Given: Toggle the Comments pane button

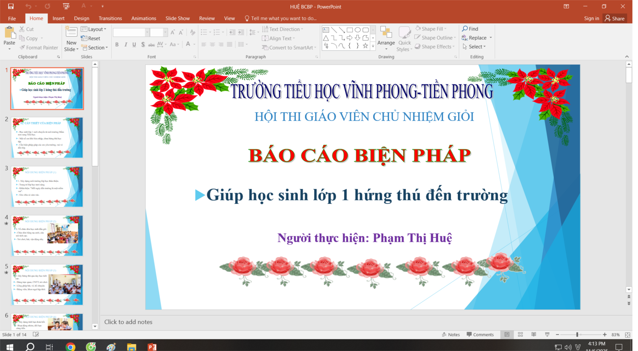Looking at the screenshot, I should pos(480,335).
